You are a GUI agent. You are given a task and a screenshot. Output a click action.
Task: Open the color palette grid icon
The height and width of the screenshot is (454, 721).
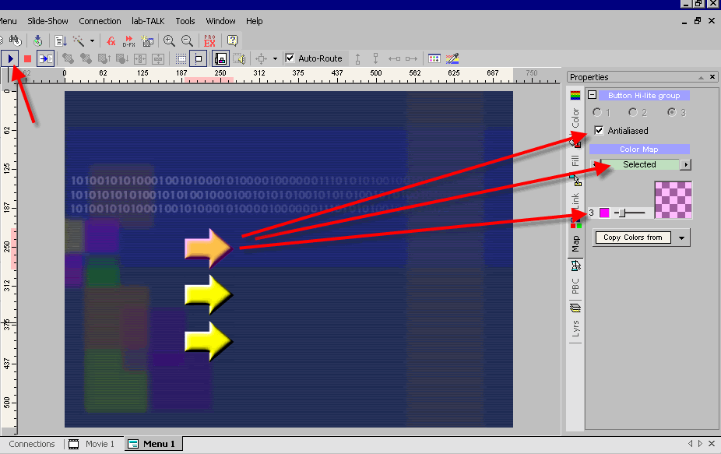[x=434, y=58]
